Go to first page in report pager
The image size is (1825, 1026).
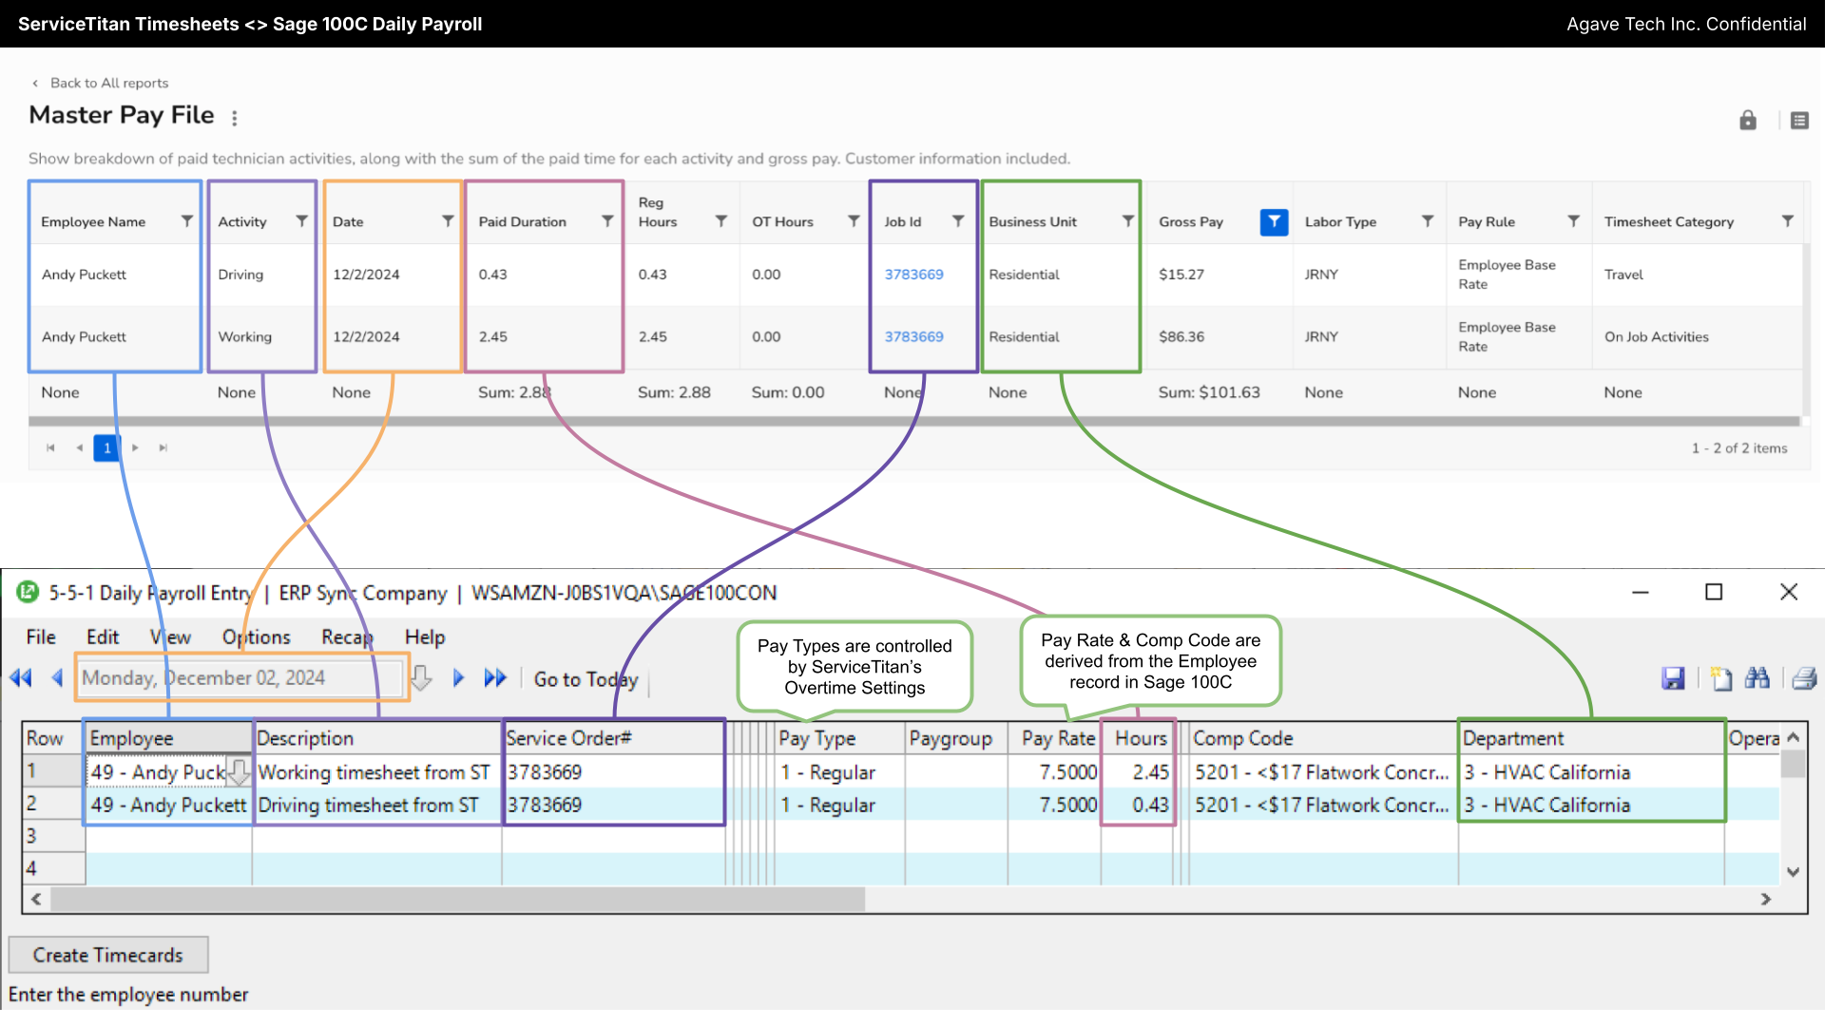pyautogui.click(x=50, y=447)
